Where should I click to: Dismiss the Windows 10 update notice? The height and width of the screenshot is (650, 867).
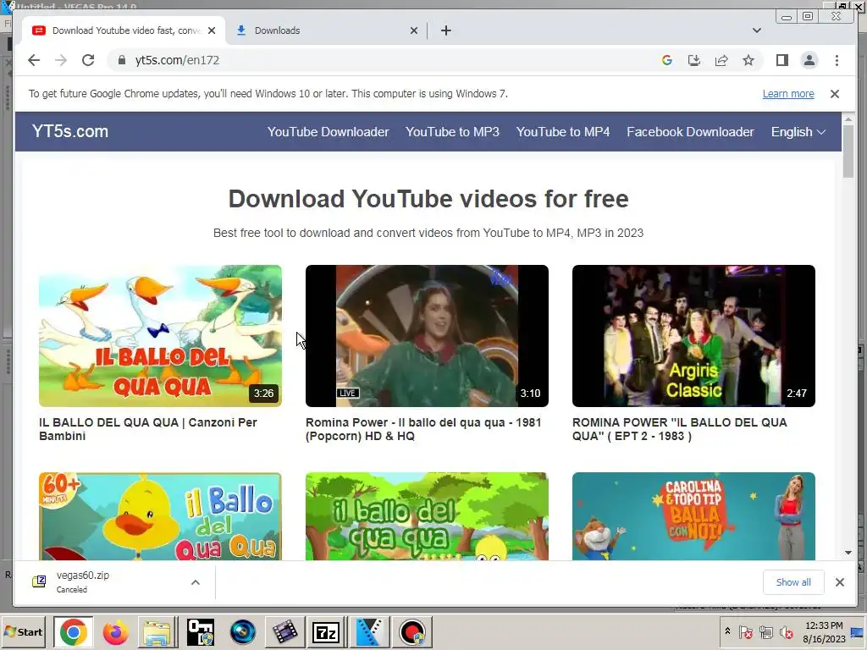tap(835, 94)
